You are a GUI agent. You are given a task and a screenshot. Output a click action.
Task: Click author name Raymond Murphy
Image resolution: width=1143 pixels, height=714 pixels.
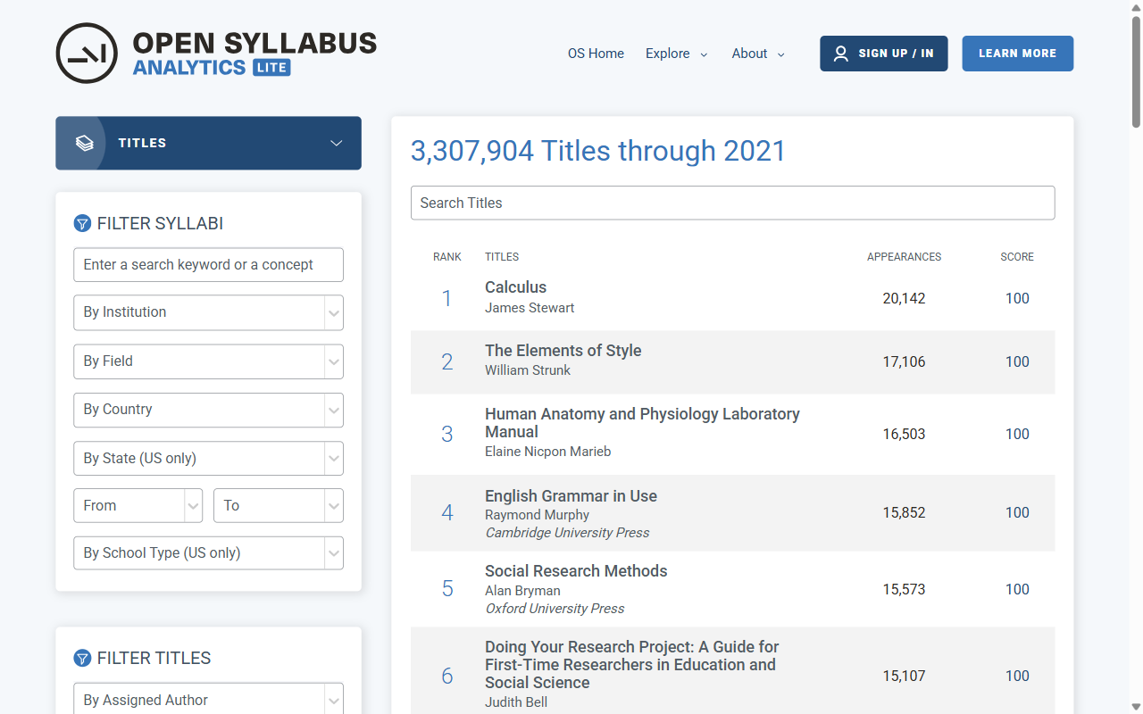click(538, 515)
